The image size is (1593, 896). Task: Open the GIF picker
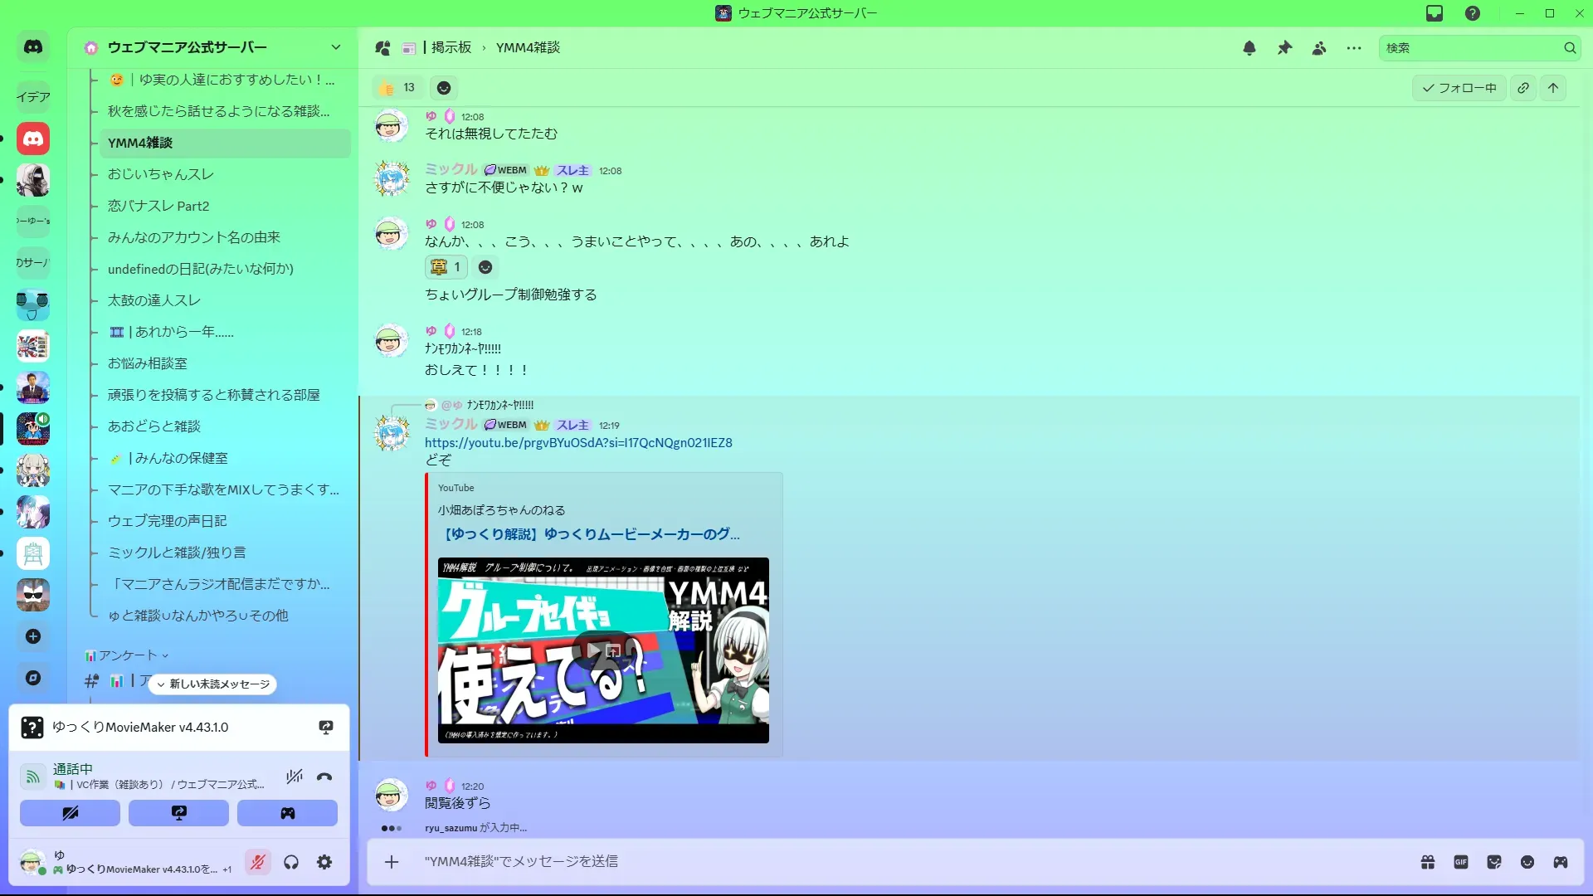pos(1461,862)
